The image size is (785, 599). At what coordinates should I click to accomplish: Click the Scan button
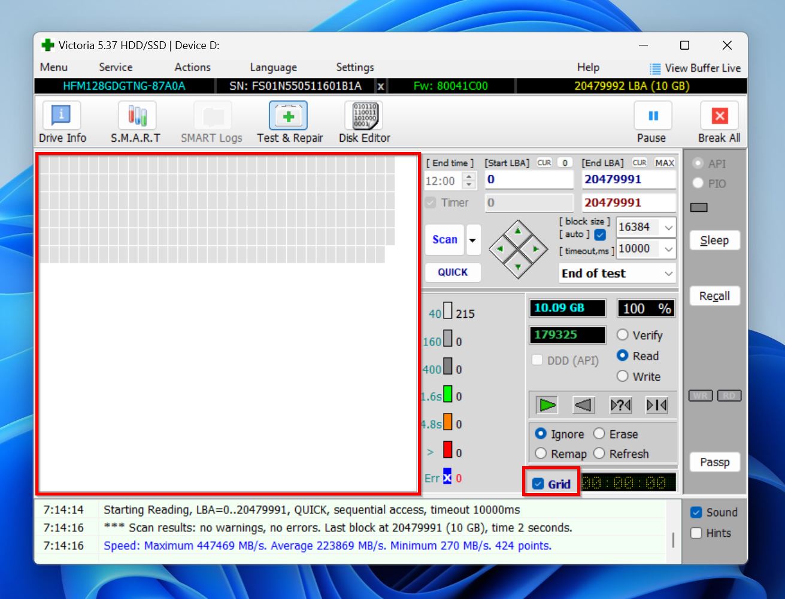(444, 239)
